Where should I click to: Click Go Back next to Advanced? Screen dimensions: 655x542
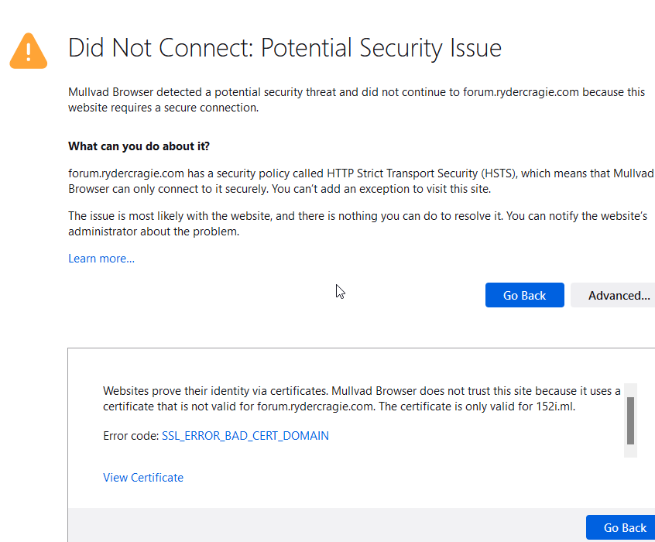coord(524,295)
